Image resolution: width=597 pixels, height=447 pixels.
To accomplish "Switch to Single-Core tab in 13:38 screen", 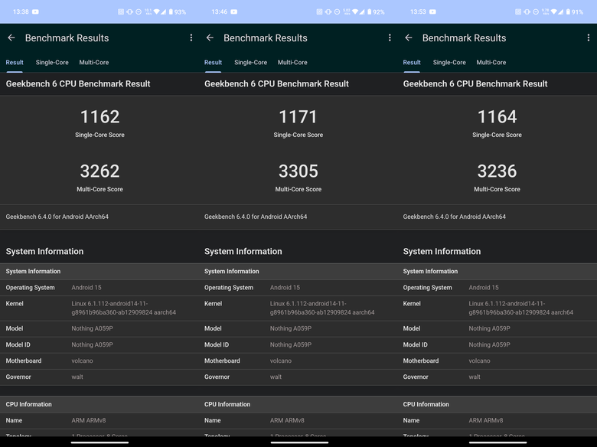I will point(52,63).
